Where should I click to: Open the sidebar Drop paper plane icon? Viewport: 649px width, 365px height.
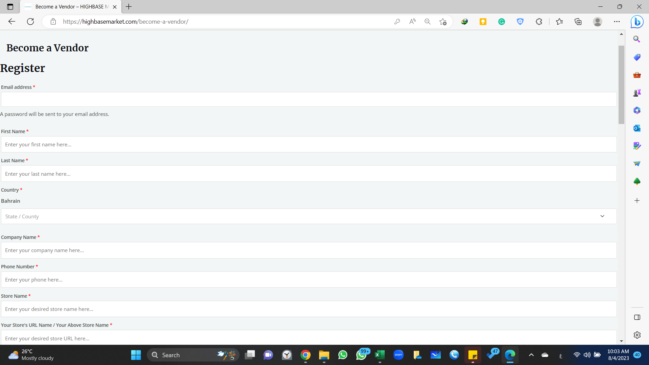point(637,164)
